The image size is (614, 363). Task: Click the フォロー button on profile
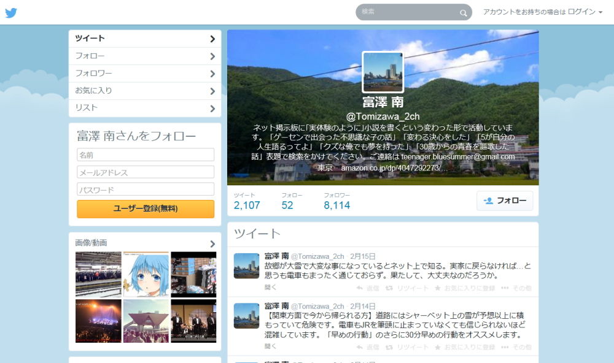(505, 201)
